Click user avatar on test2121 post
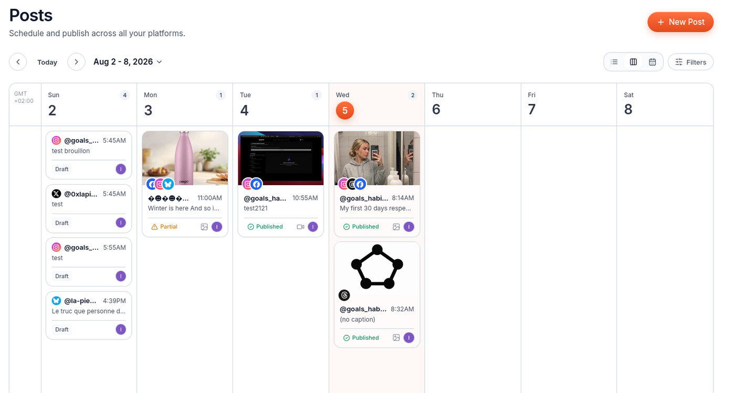This screenshot has width=735, height=393. [x=313, y=227]
